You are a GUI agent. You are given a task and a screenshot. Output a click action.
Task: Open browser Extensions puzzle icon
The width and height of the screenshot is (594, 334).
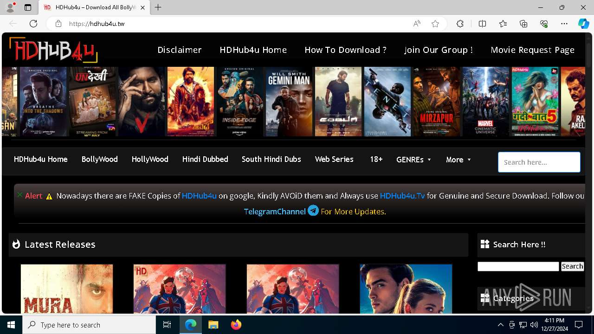click(460, 24)
